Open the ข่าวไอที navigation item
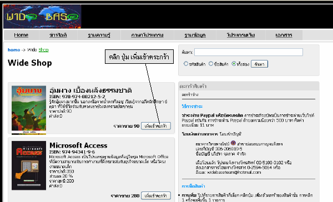 pos(58,35)
